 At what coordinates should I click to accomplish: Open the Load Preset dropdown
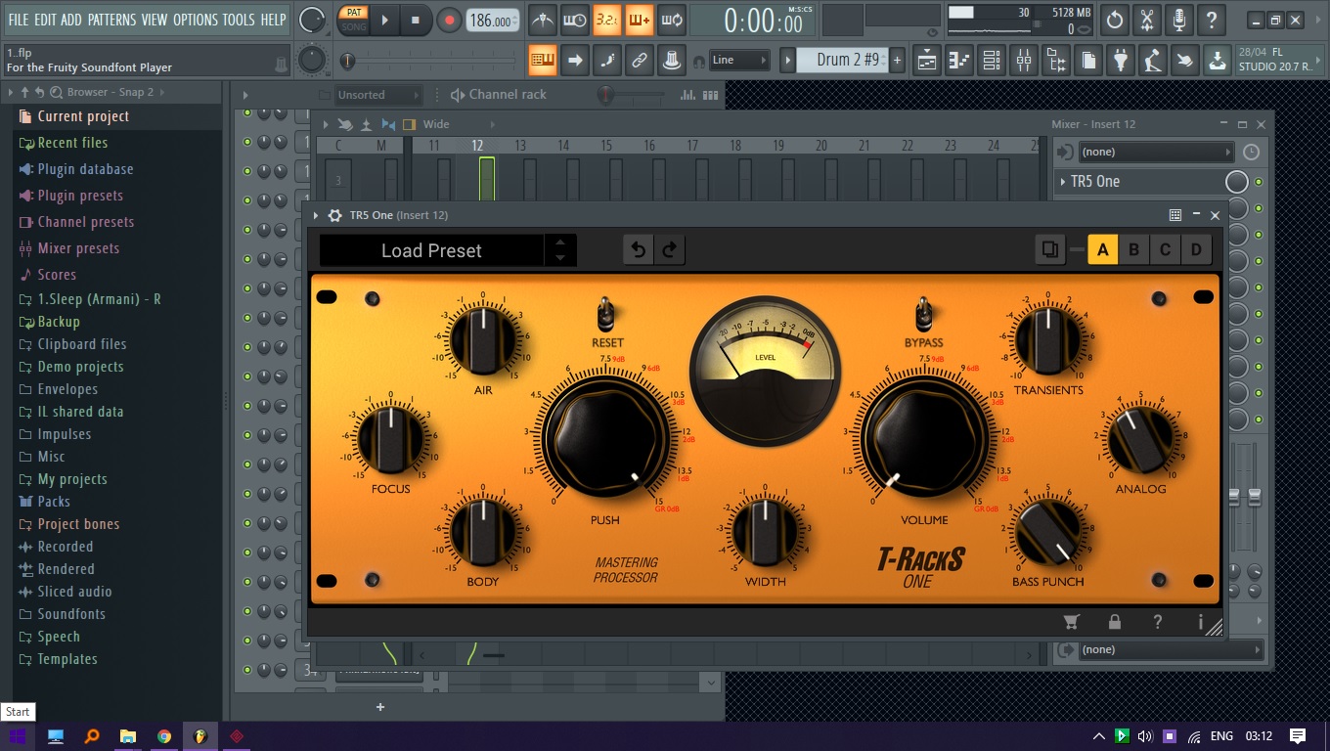431,250
